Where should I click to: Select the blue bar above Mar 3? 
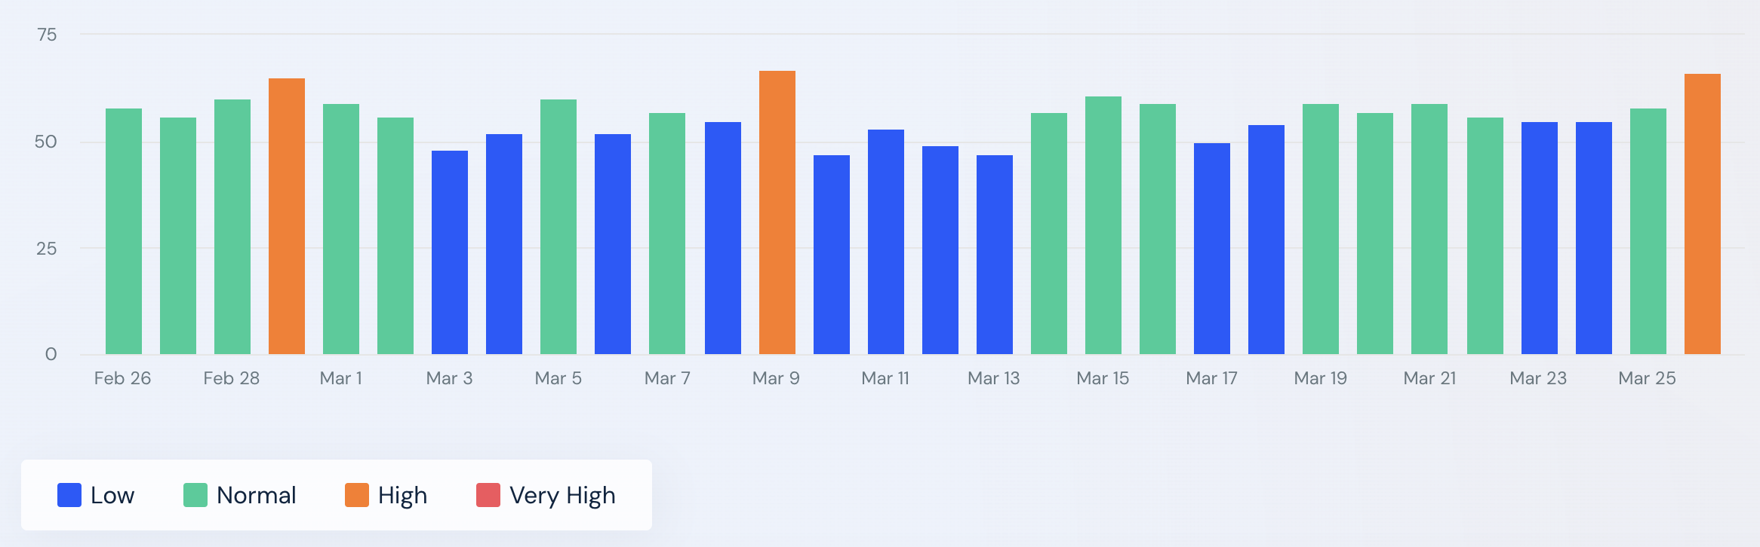pos(450,252)
